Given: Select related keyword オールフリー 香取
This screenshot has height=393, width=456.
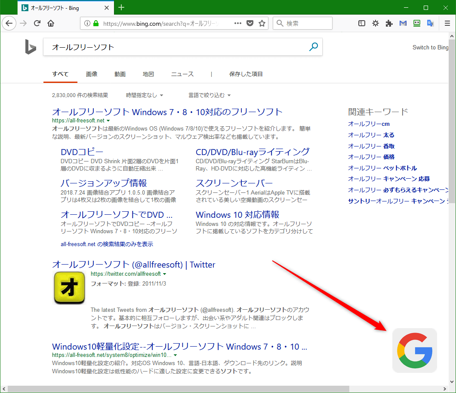Looking at the screenshot, I should [371, 146].
